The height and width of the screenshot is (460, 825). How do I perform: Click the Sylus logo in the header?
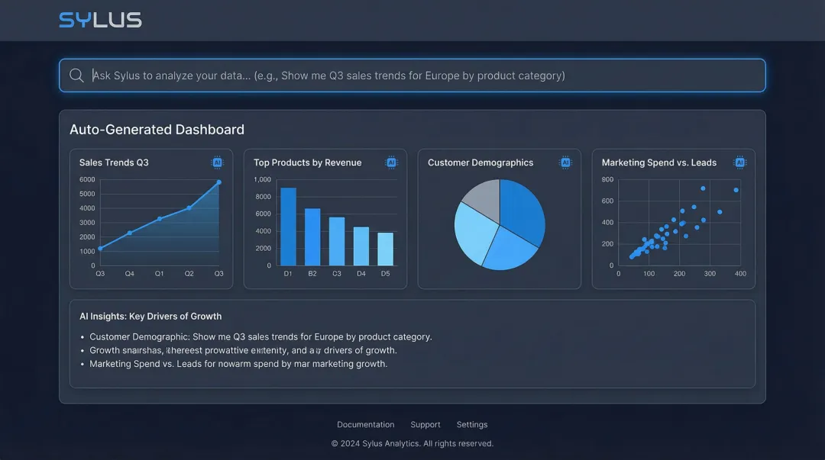click(x=100, y=20)
